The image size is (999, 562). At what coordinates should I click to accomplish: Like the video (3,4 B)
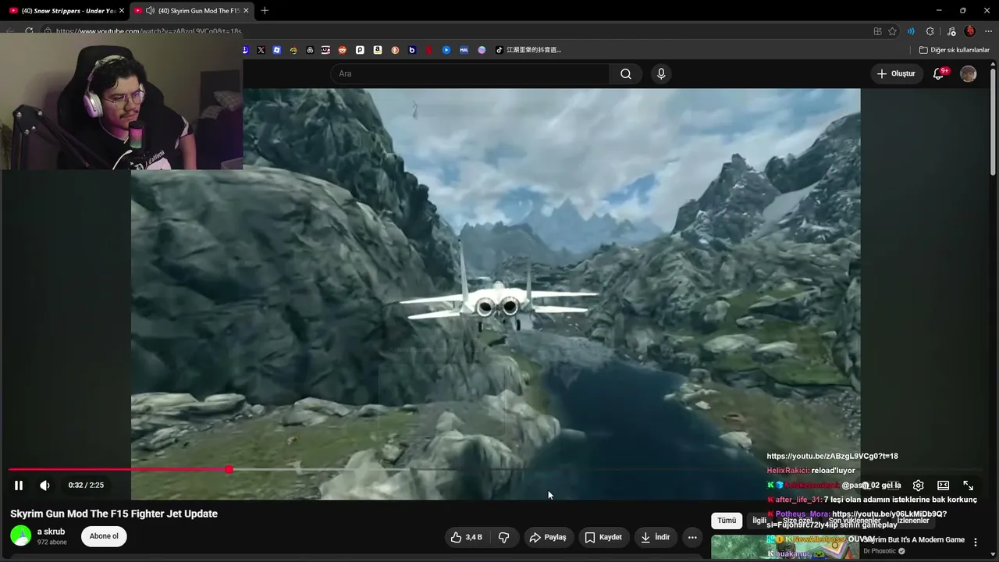click(467, 537)
